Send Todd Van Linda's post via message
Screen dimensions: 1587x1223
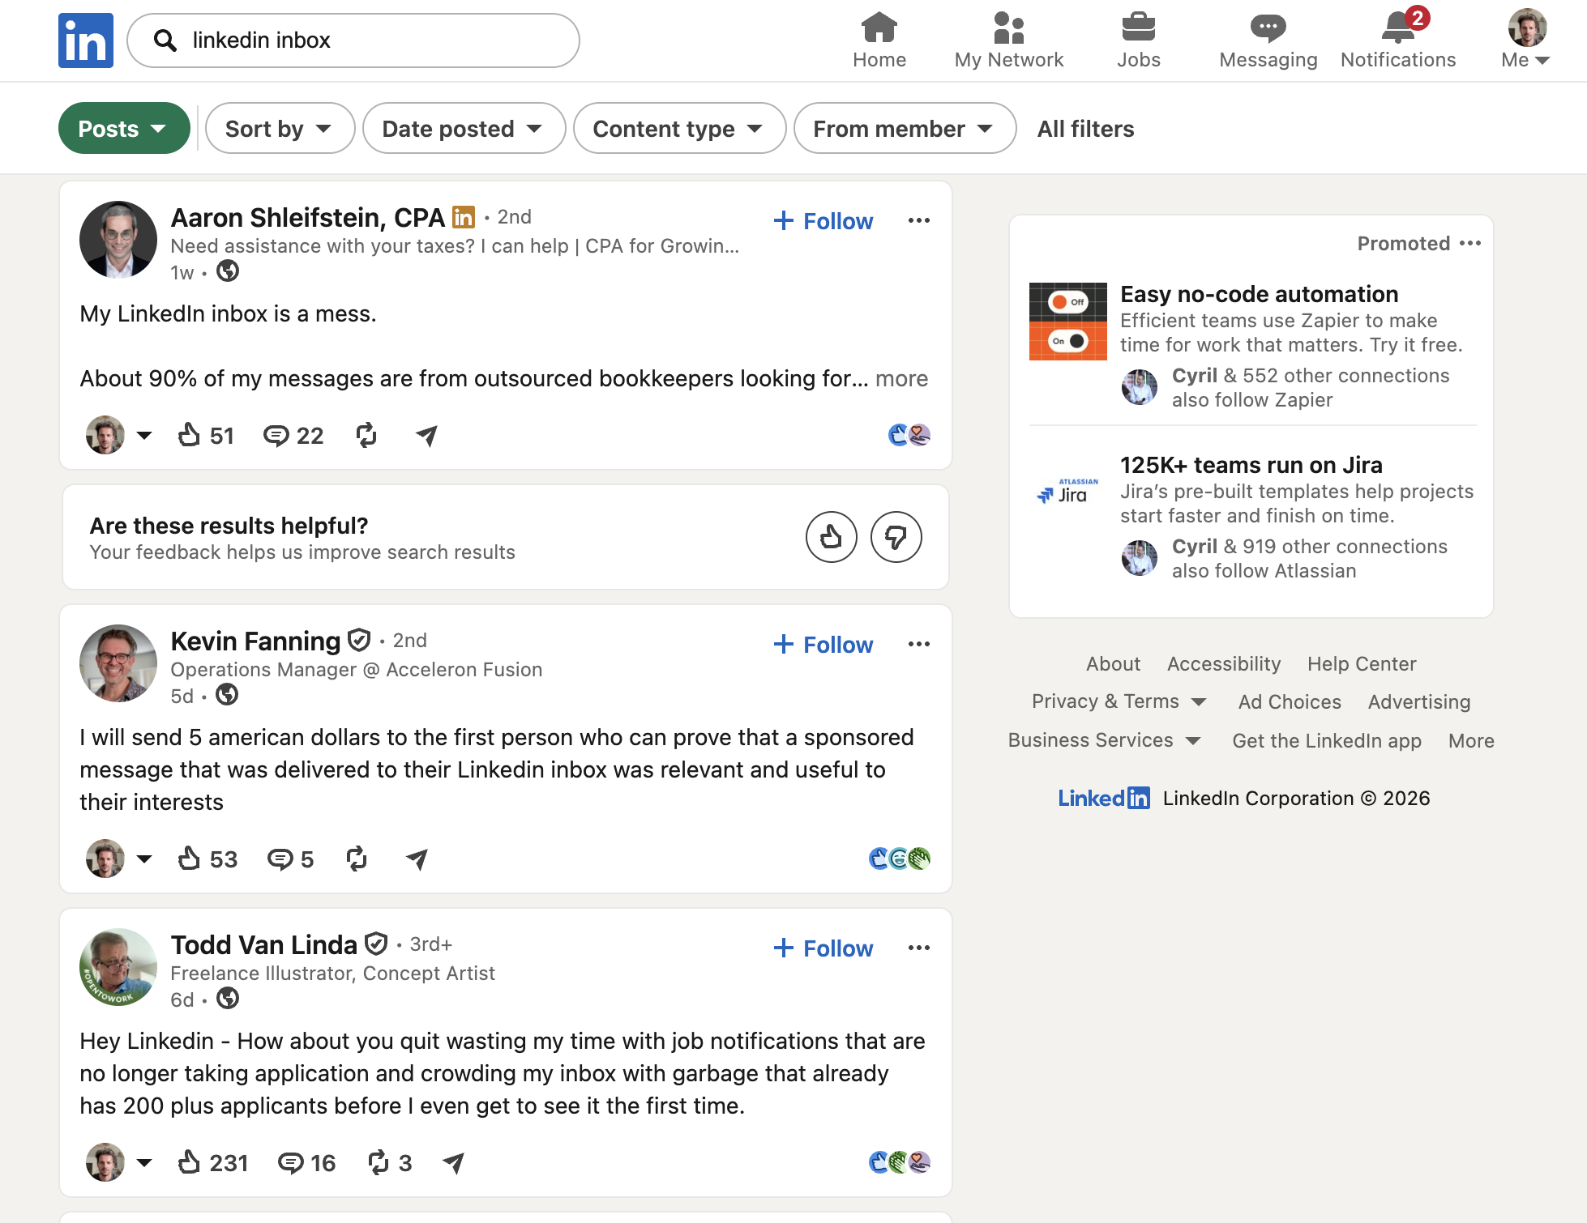[x=454, y=1163]
